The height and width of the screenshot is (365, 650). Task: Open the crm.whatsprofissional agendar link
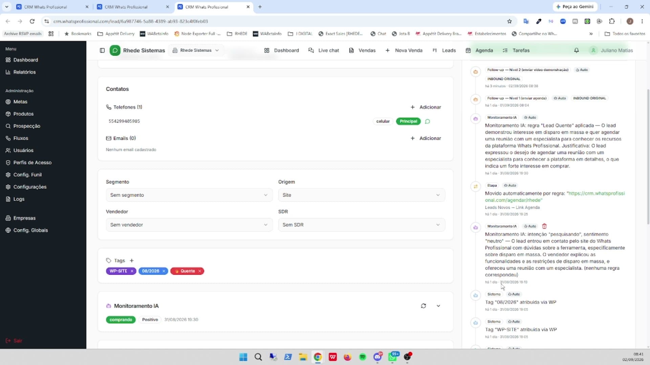tap(555, 197)
